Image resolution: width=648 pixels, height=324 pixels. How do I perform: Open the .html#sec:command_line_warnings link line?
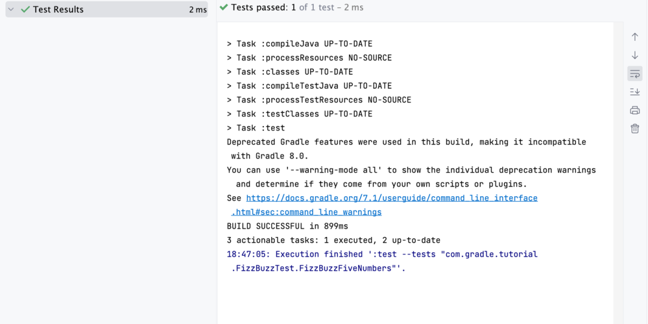click(306, 212)
